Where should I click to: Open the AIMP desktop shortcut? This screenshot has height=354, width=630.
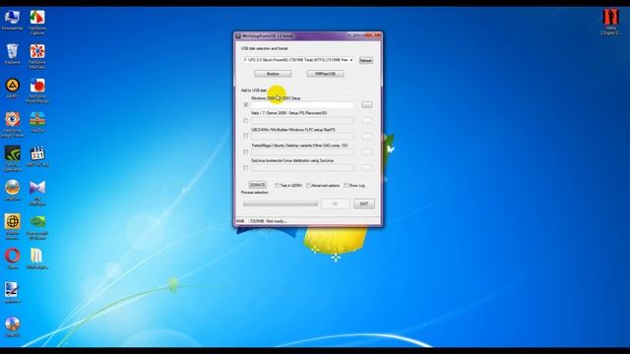pos(12,88)
